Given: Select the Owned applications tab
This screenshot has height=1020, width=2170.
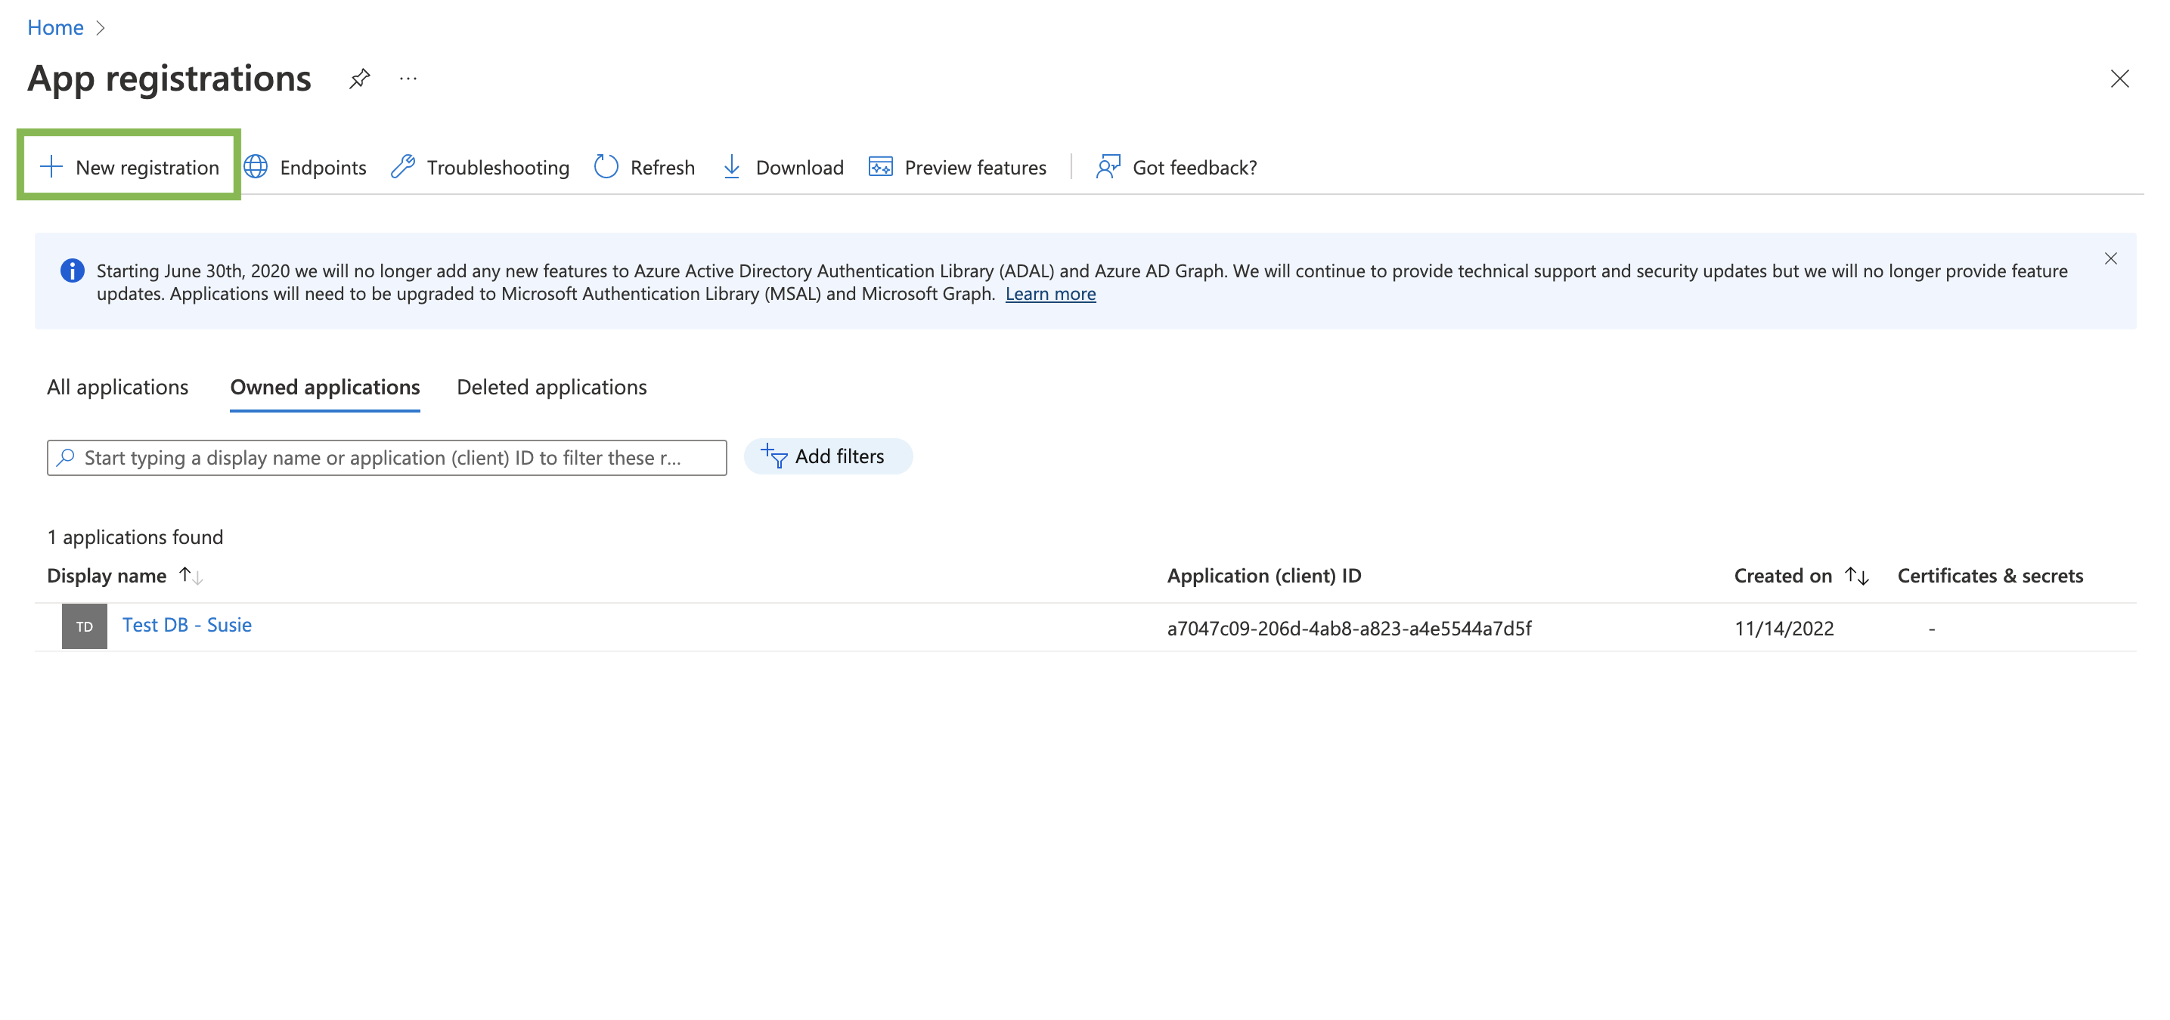Looking at the screenshot, I should point(325,387).
